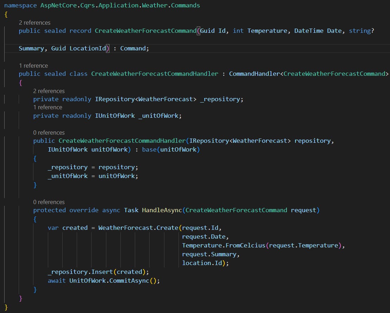This screenshot has width=390, height=313.
Task: Click the _repository.Insert(created) statement
Action: 98,272
